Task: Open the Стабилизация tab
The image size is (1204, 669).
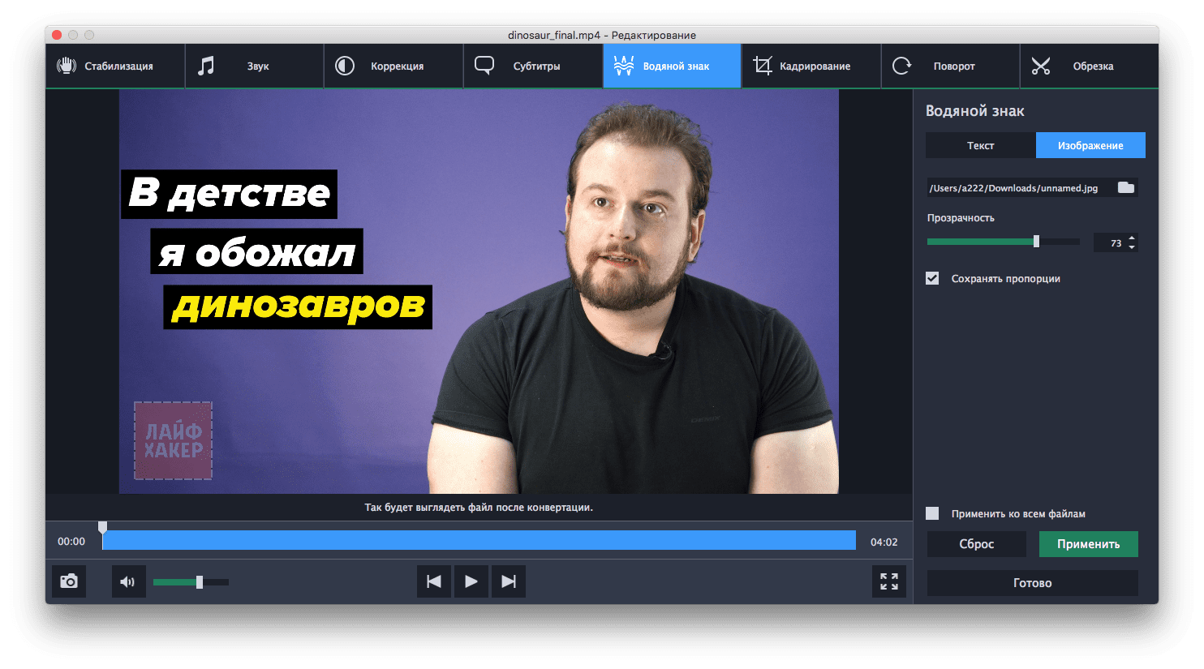Action: 115,66
